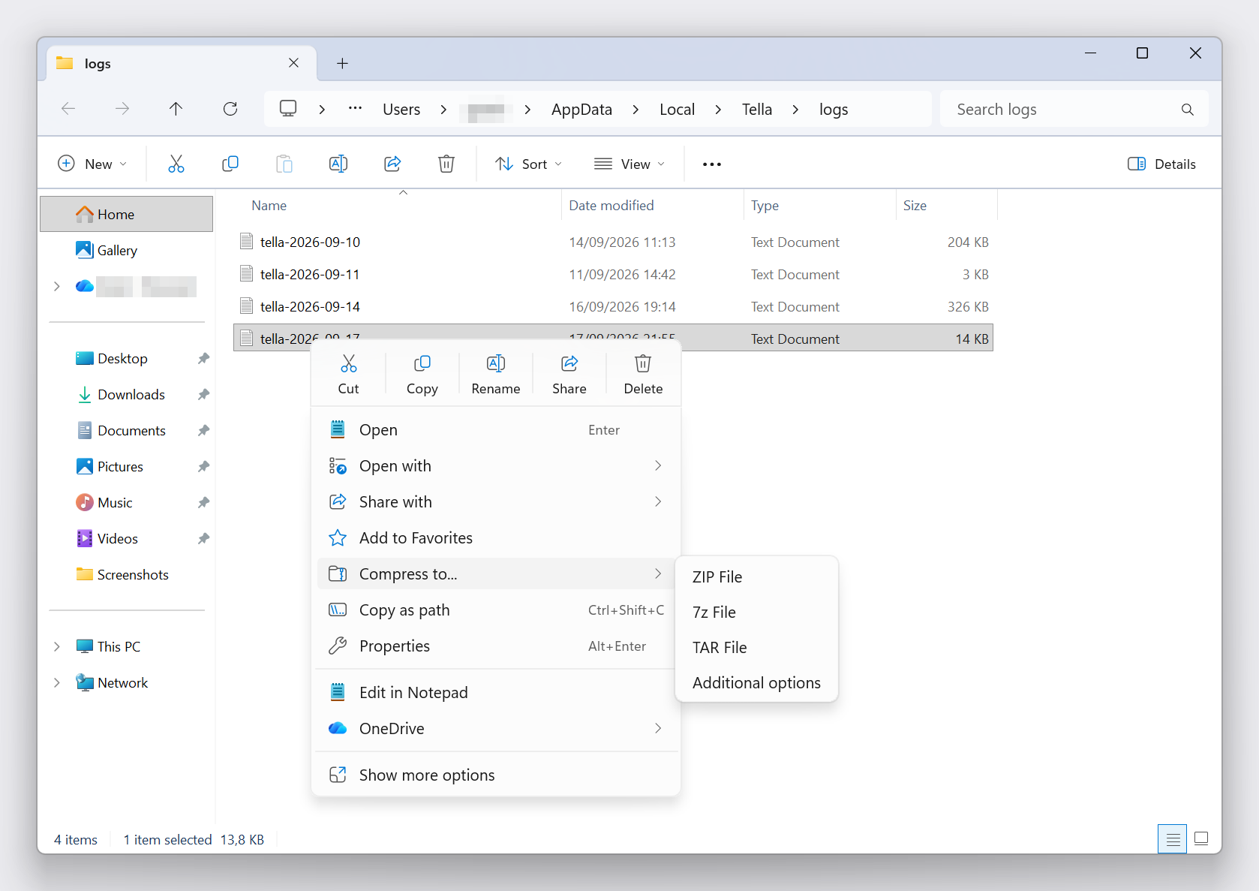Viewport: 1259px width, 891px height.
Task: Go back with the back arrow
Action: 68,109
